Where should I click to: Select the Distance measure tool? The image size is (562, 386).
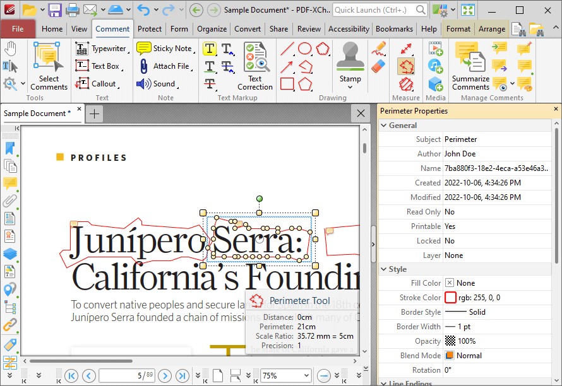coord(406,49)
